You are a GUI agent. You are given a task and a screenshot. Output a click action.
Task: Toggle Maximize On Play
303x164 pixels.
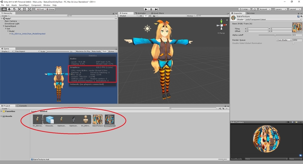tap(83, 51)
